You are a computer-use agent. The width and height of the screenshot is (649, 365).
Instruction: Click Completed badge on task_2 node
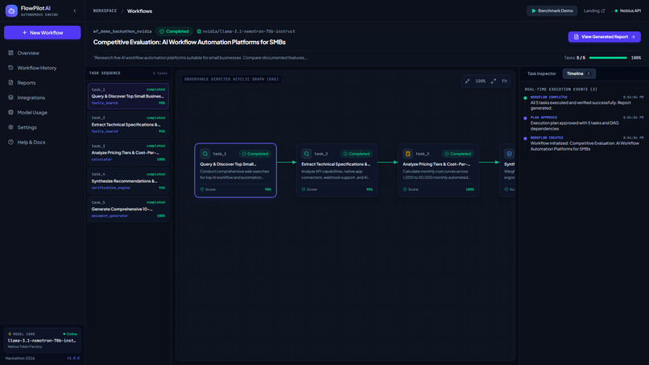click(356, 154)
